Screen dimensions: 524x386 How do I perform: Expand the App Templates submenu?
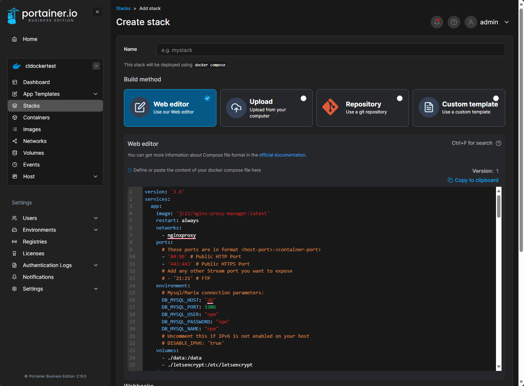pyautogui.click(x=96, y=94)
